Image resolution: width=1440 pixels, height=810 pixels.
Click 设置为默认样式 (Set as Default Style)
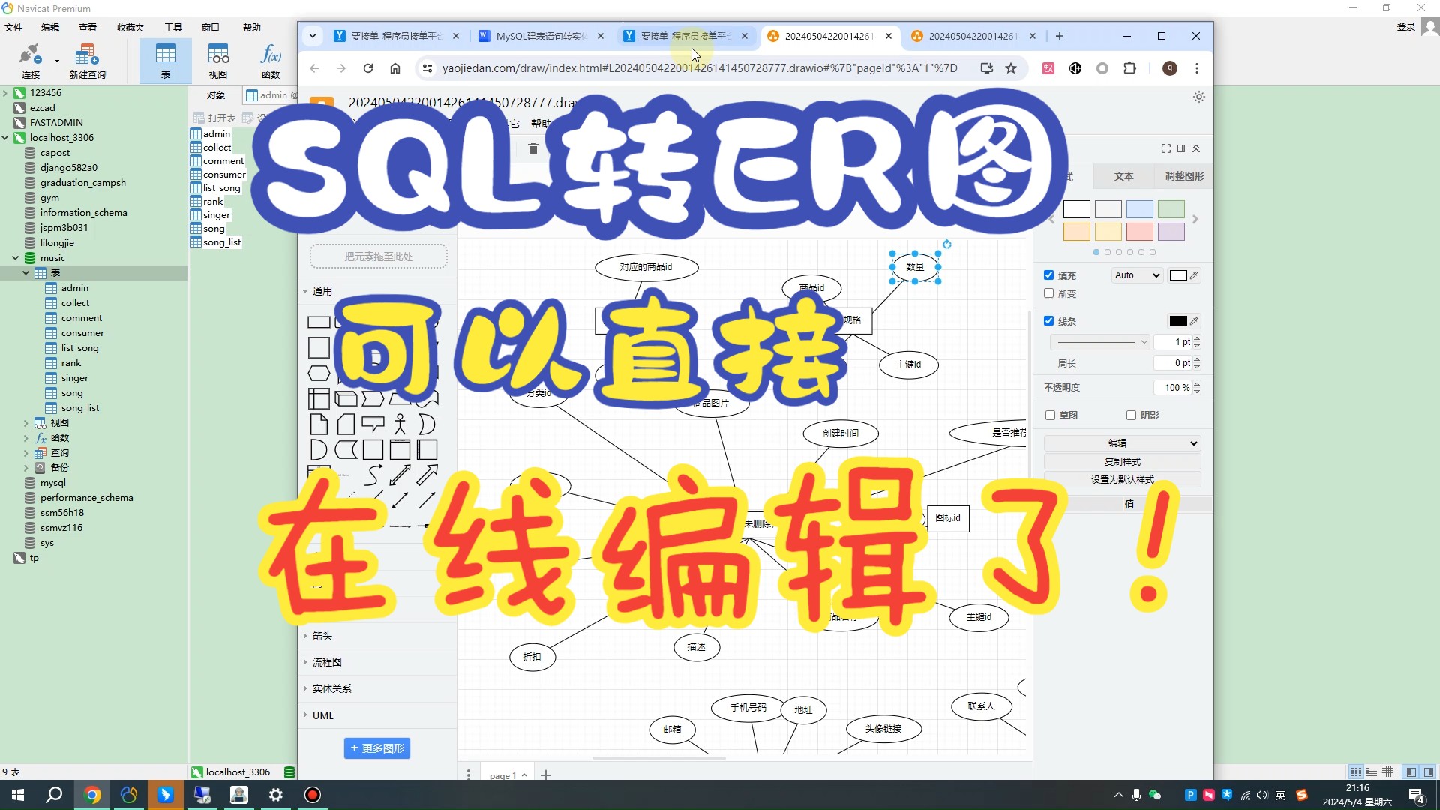1122,480
